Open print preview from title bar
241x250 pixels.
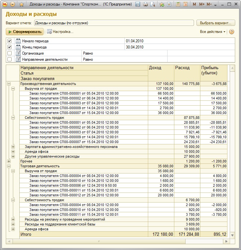pos(152,5)
